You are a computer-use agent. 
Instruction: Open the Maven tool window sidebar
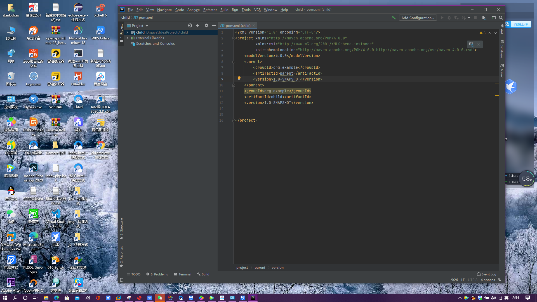502,71
